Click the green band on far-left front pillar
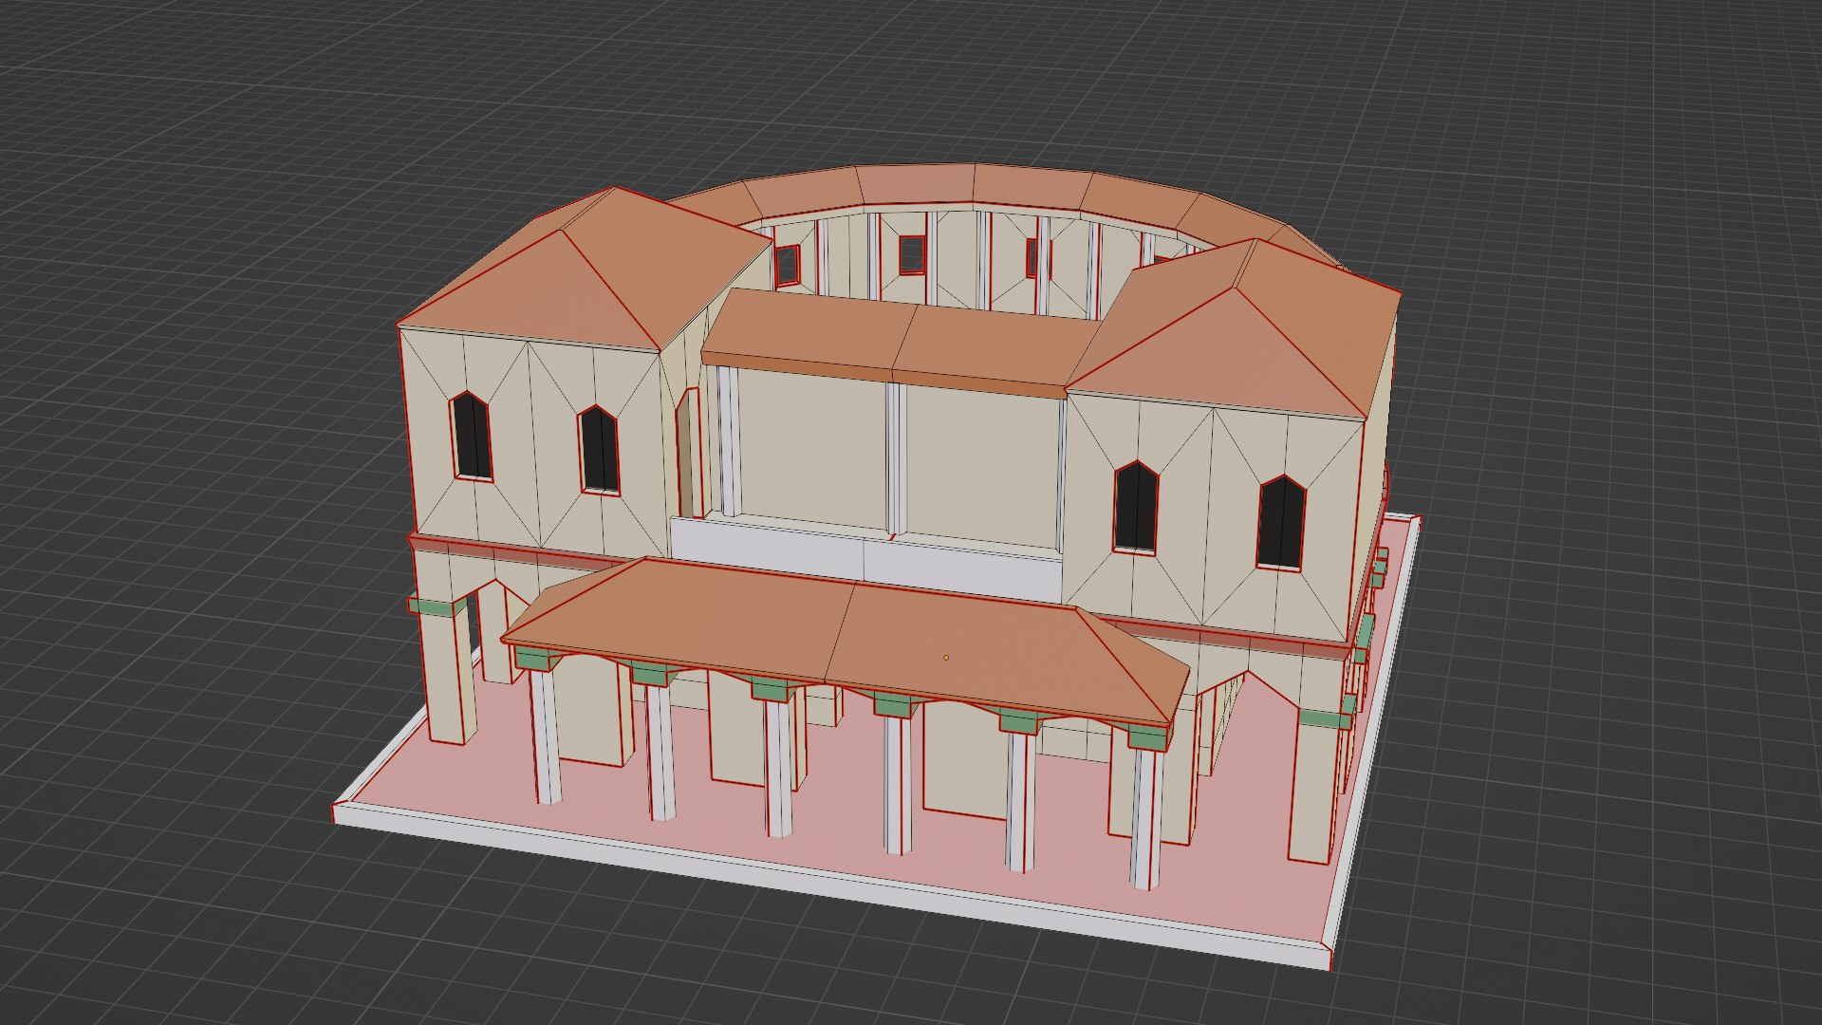 [x=436, y=606]
